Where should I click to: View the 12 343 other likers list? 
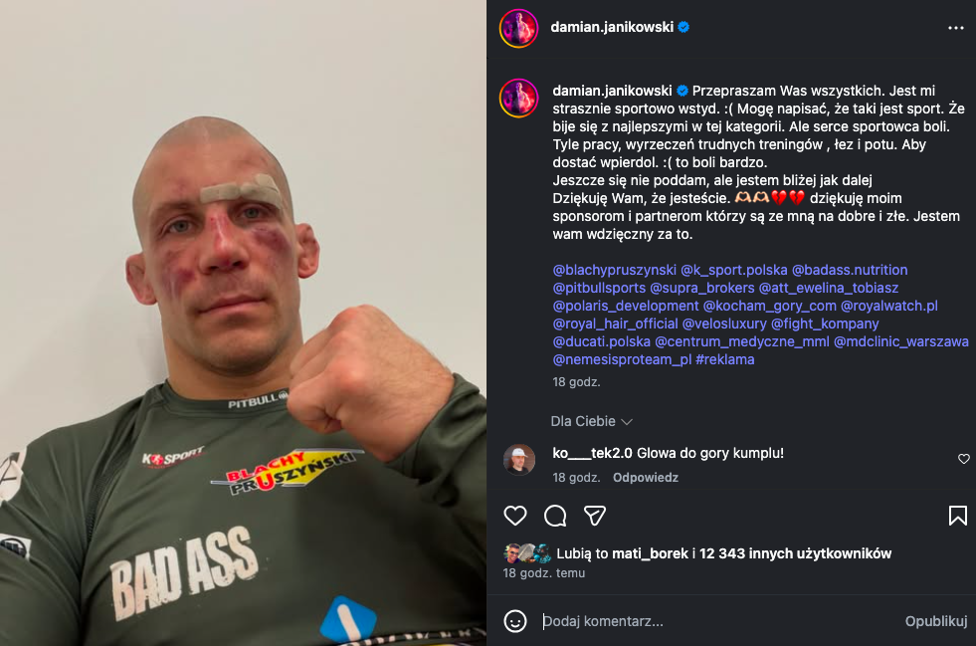tap(795, 553)
